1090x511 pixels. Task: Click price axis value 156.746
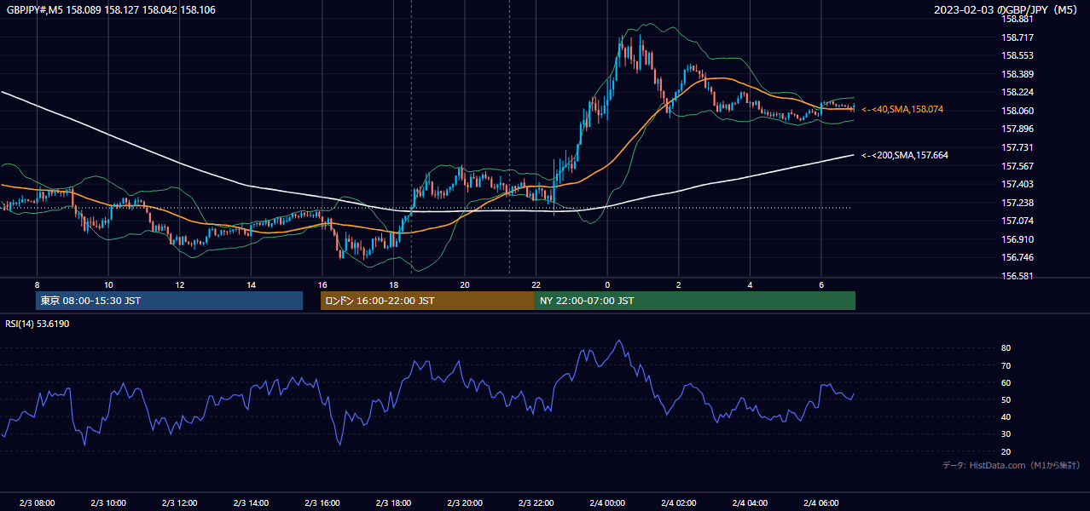1018,257
